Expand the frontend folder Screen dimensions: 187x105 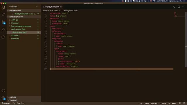24,23
